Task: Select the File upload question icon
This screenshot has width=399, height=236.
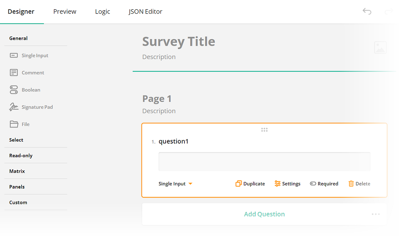Action: (x=13, y=124)
